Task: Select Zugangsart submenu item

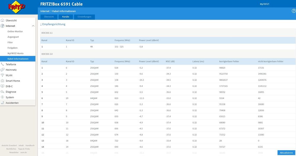Action: click(x=13, y=37)
